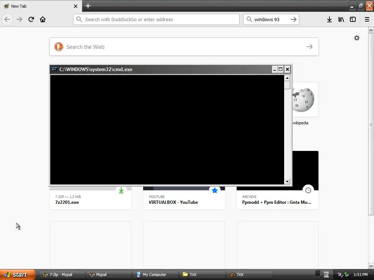Click the cmd window scrollbar thumb

coord(287,85)
